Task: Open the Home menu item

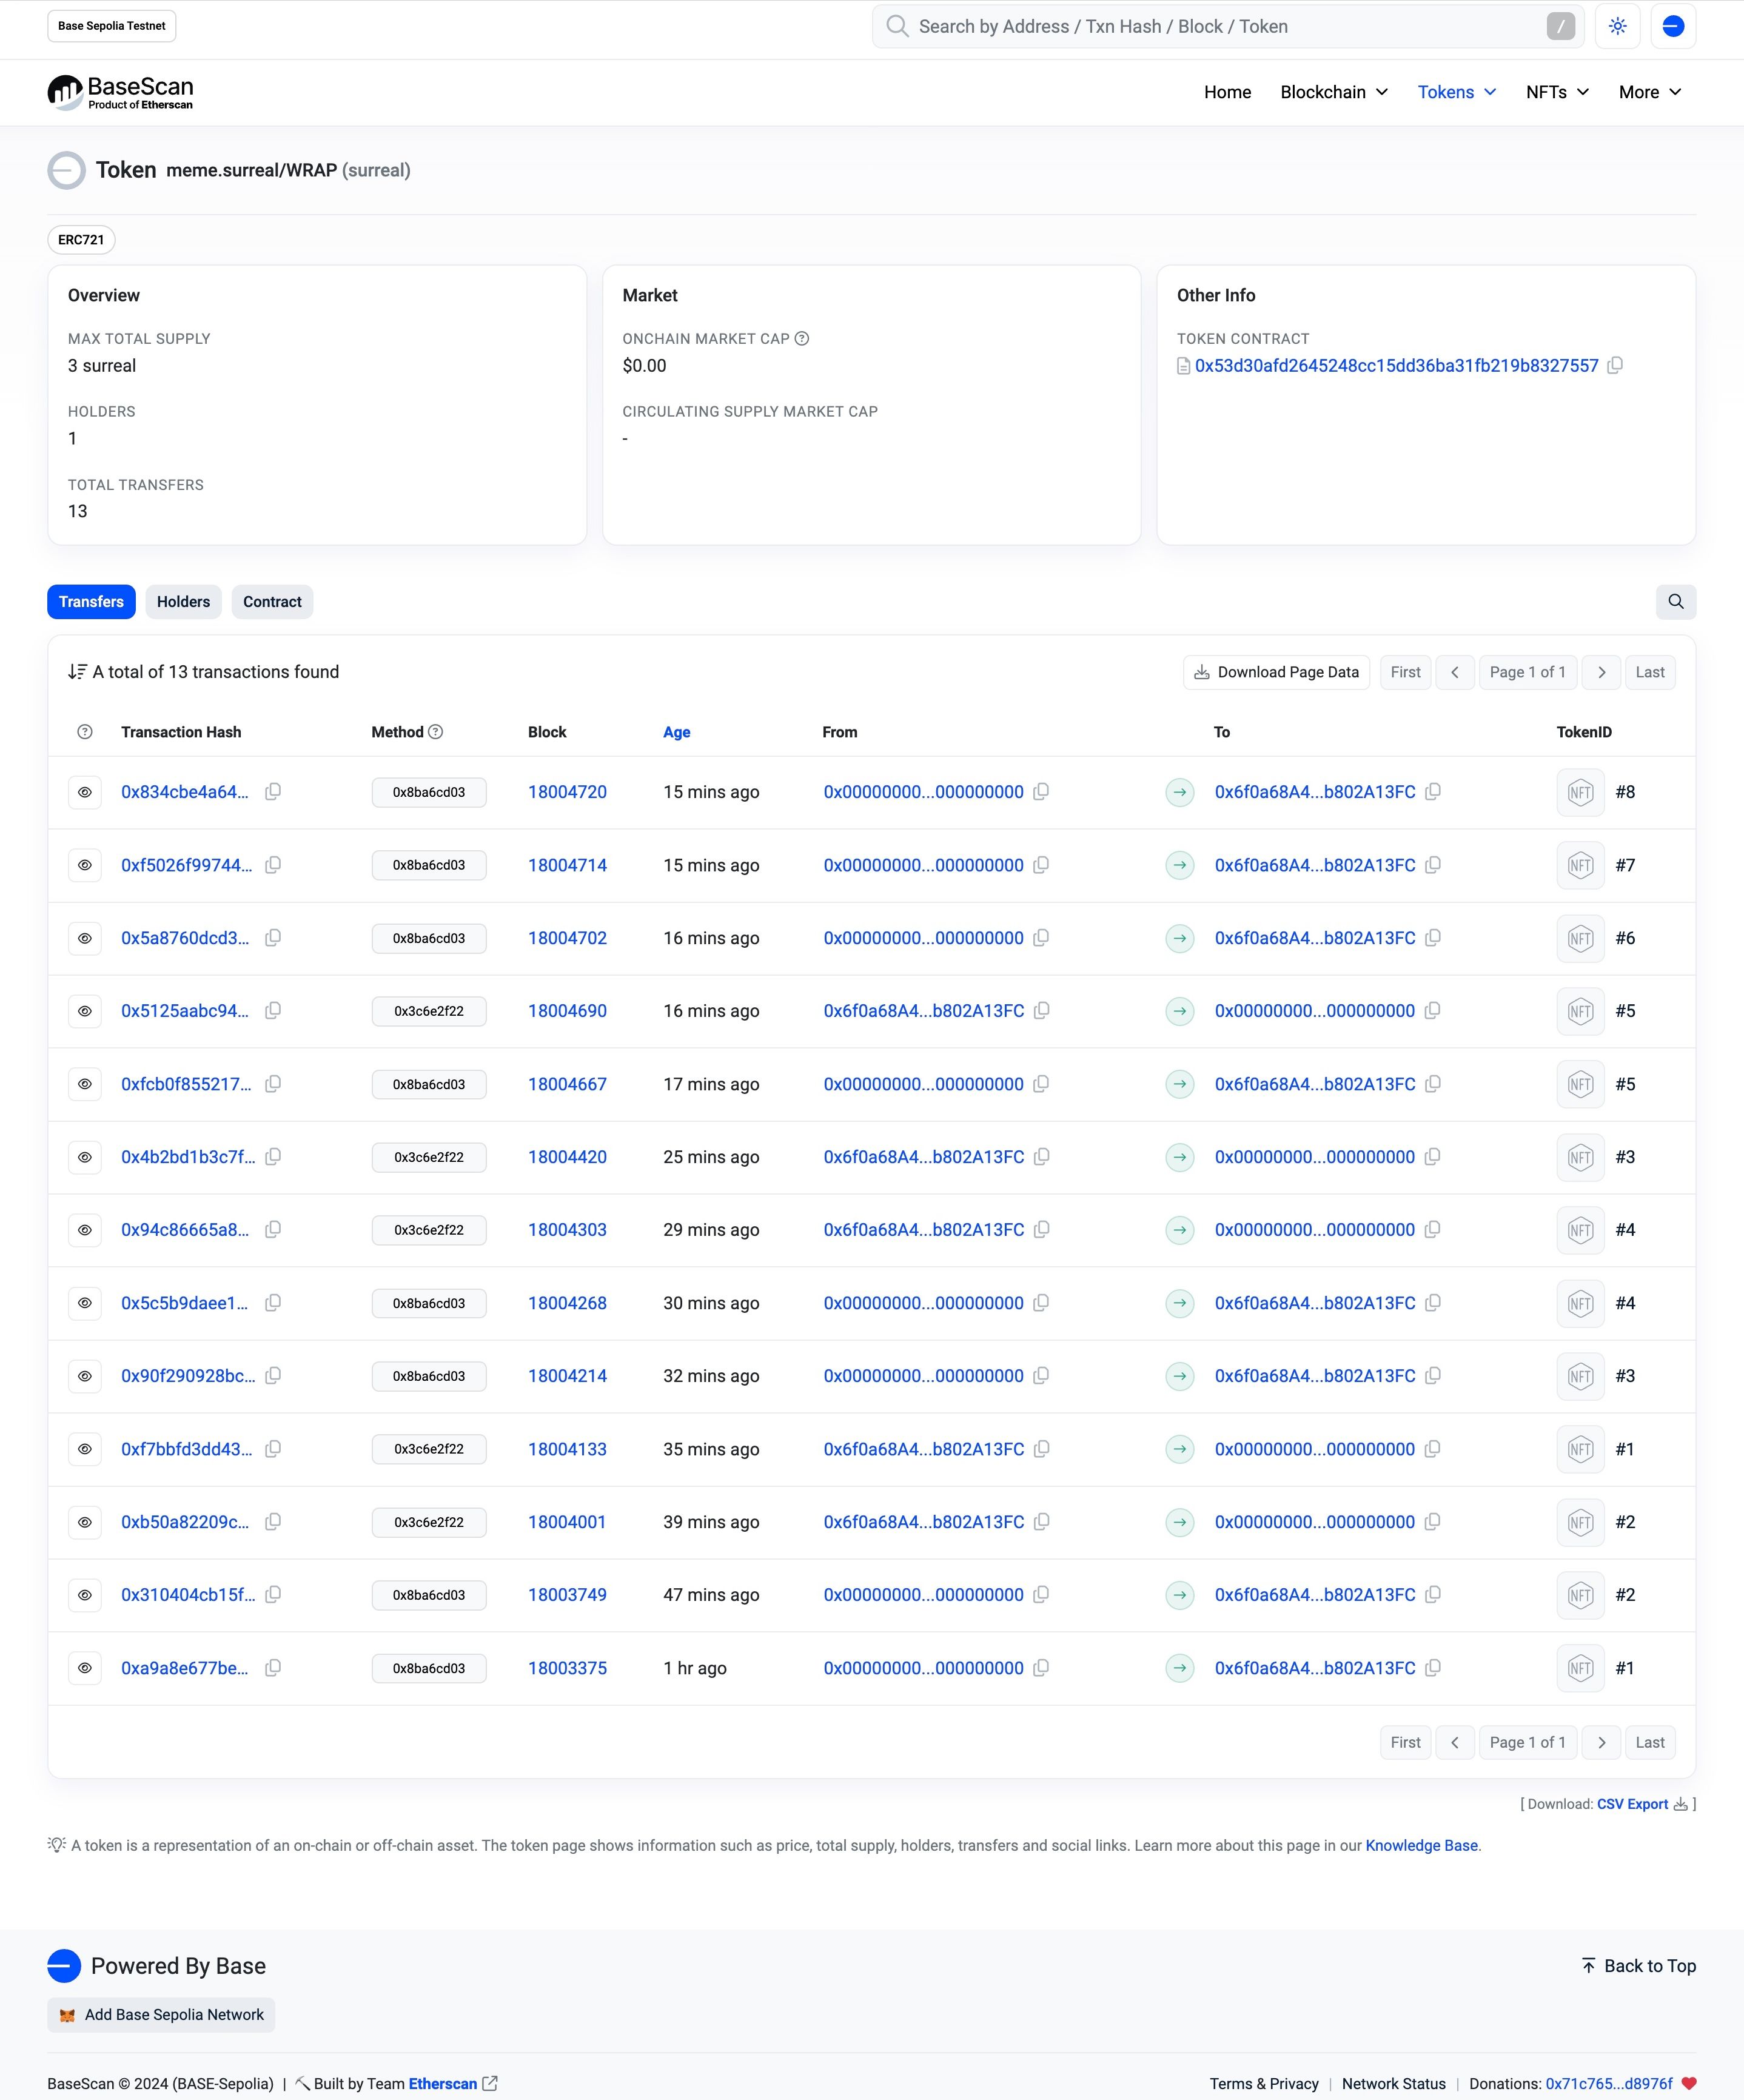Action: click(x=1227, y=92)
